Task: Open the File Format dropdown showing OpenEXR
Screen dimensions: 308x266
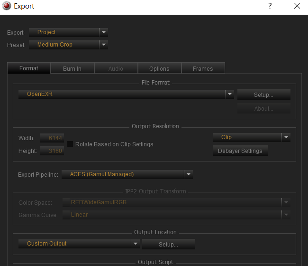Action: [x=126, y=94]
